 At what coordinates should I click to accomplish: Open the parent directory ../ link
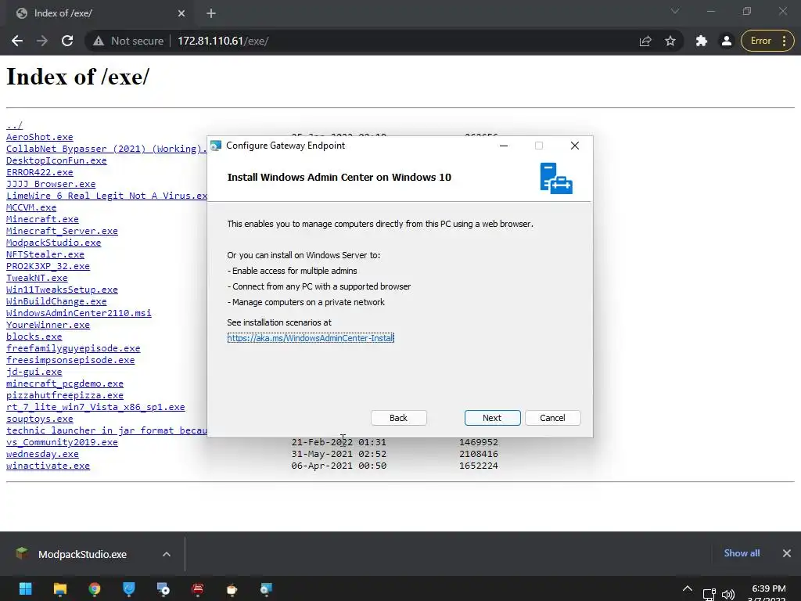pos(14,125)
